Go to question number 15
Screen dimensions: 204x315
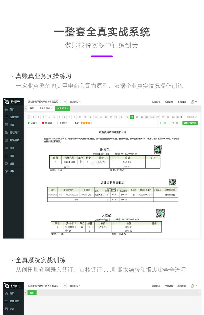tap(106, 117)
